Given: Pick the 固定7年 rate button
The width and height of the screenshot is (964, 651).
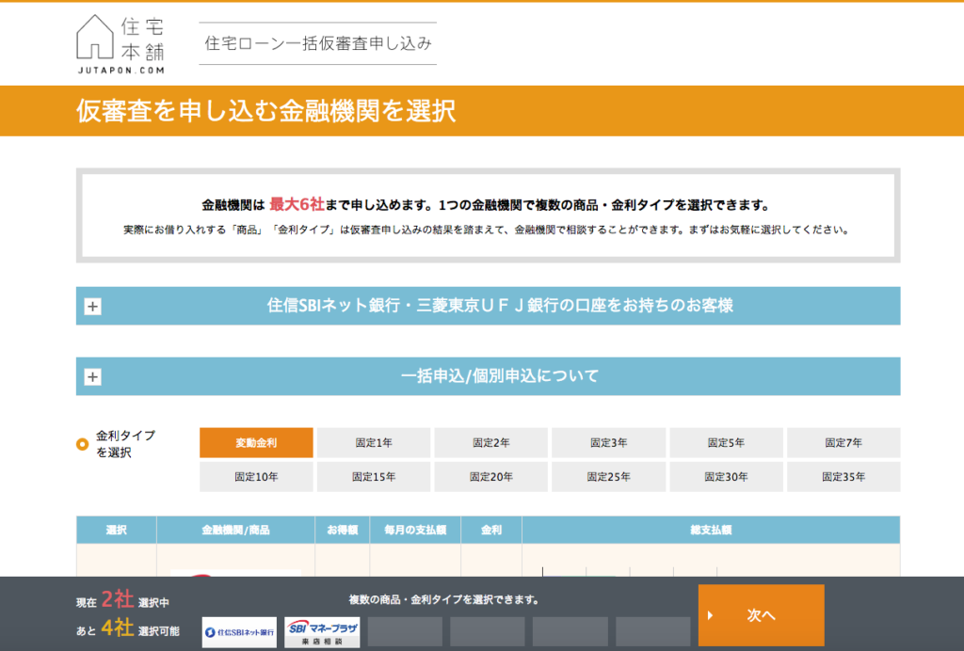Looking at the screenshot, I should (843, 443).
